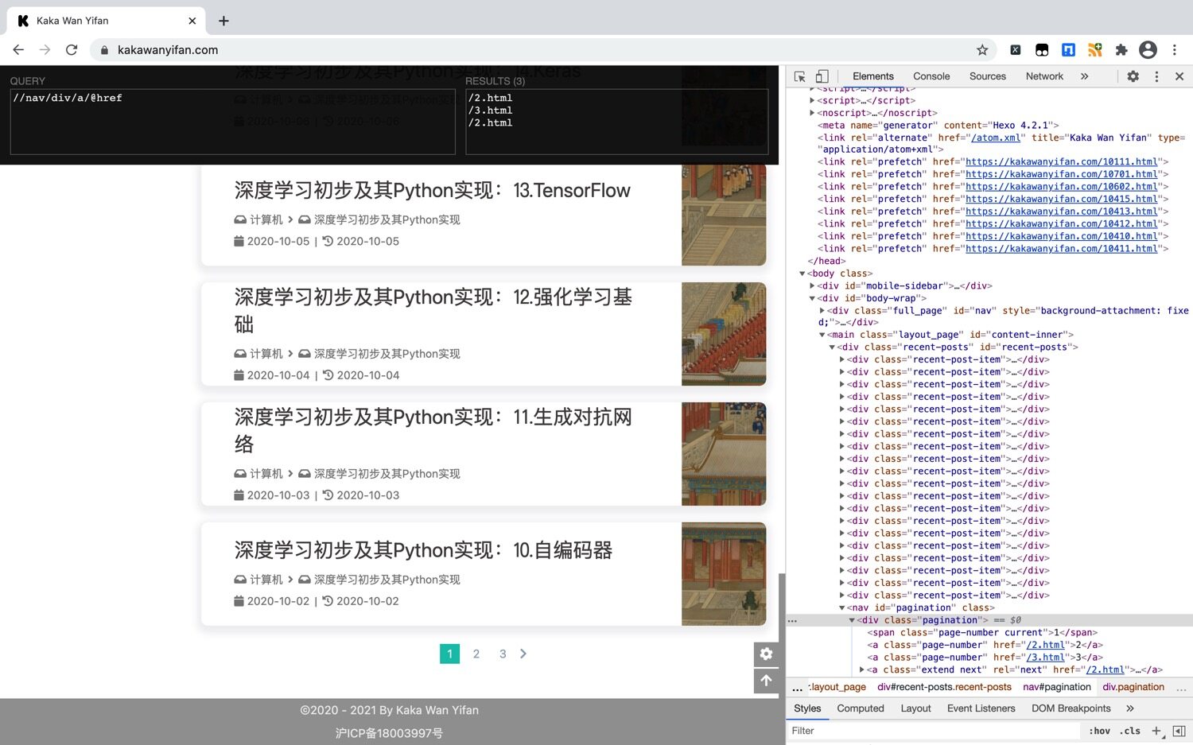Toggle element state with :hov button

[x=1099, y=731]
